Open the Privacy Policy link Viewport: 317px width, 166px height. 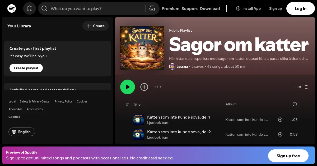[63, 101]
